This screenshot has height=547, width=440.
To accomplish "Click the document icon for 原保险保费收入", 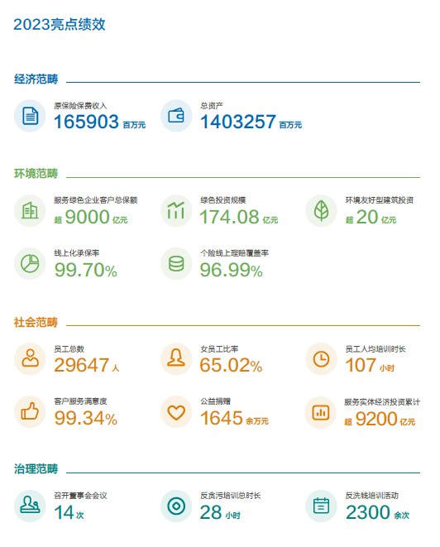I will [x=30, y=116].
